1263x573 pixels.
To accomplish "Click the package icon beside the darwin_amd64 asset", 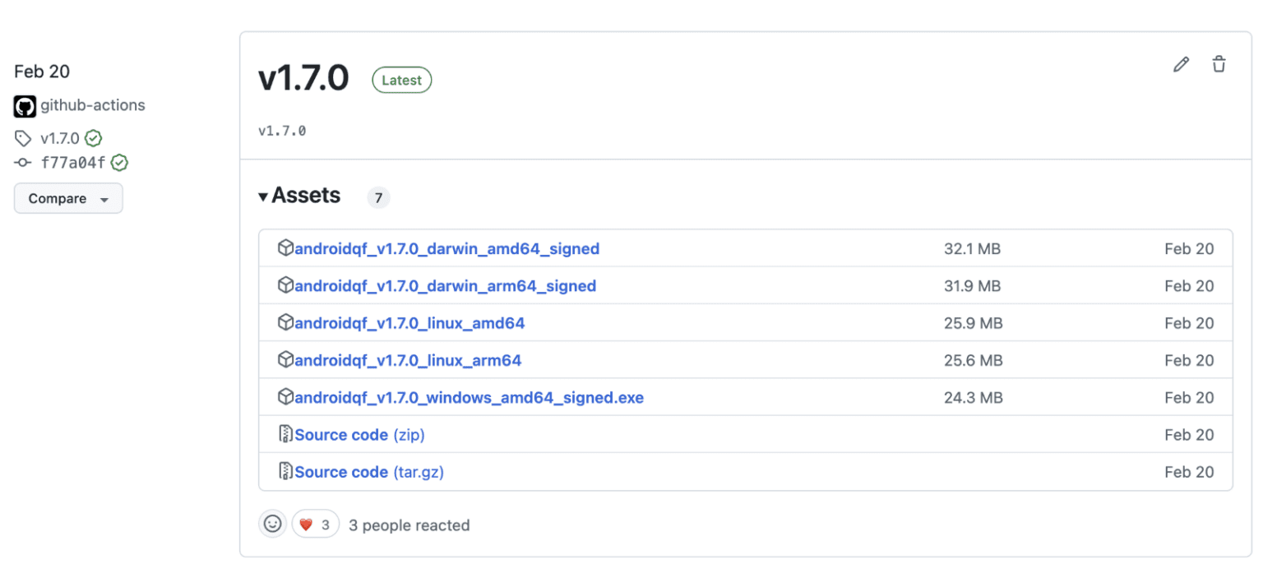I will [x=285, y=248].
